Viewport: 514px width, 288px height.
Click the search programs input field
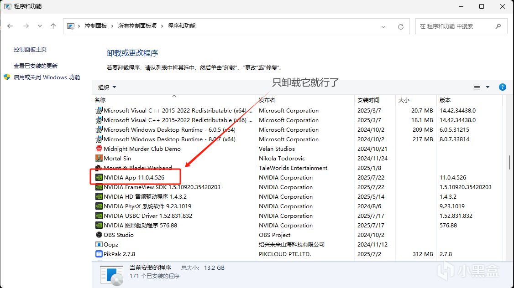point(456,26)
